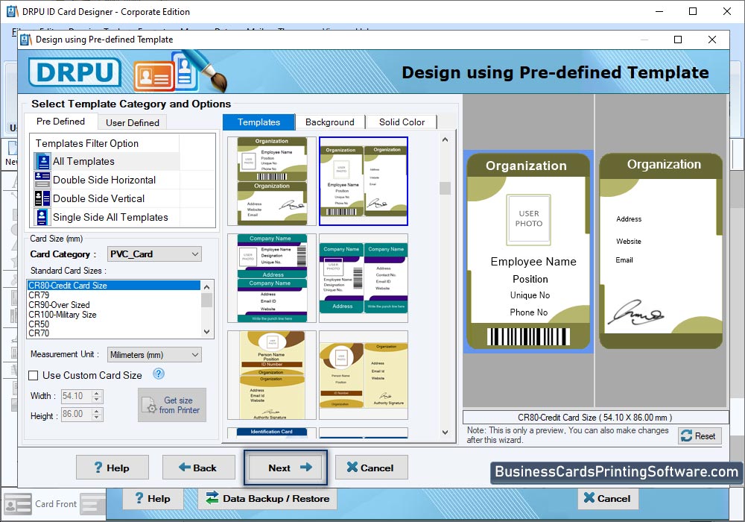This screenshot has width=745, height=522.
Task: Enable Use Custom Card Size checkbox
Action: (x=34, y=376)
